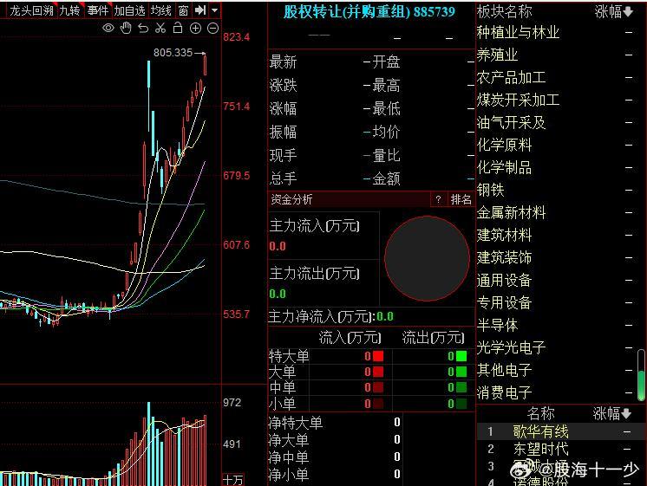The width and height of the screenshot is (647, 486).
Task: Click the 十万 volume unit label
Action: click(x=233, y=480)
